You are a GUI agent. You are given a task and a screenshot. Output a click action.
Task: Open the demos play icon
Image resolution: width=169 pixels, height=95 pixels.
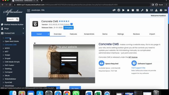pyautogui.click(x=123, y=10)
